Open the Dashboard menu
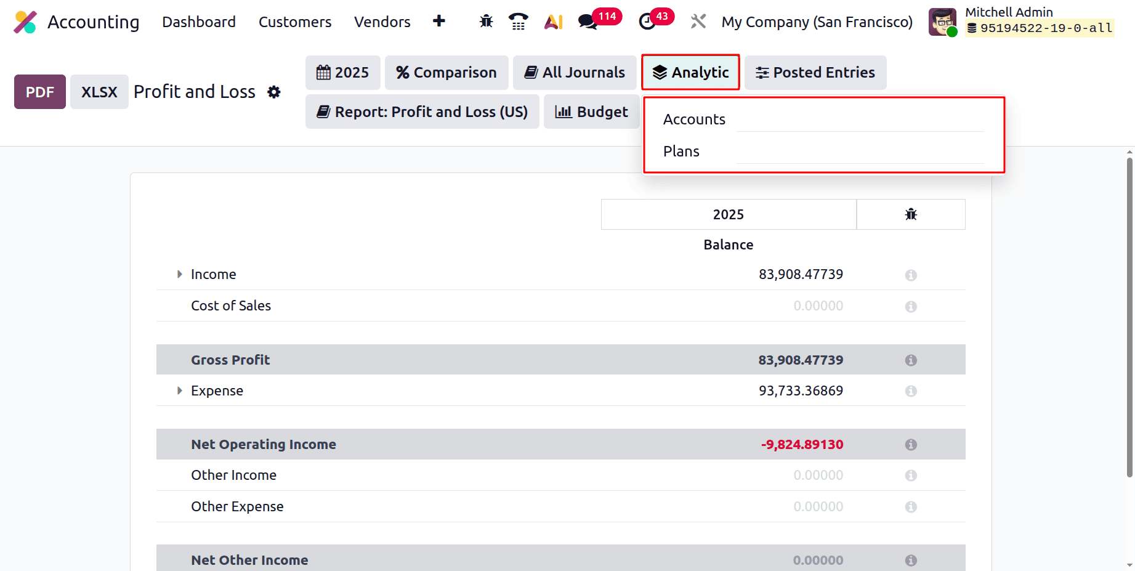The height and width of the screenshot is (571, 1135). pos(198,22)
